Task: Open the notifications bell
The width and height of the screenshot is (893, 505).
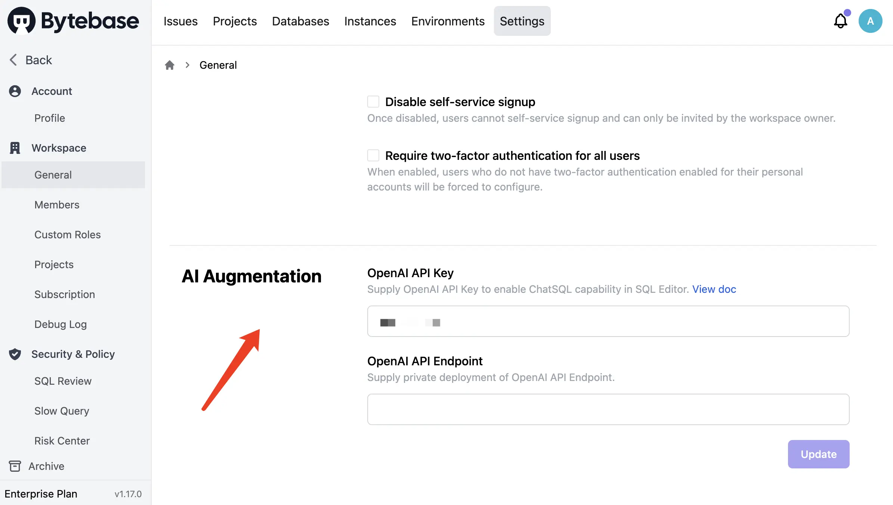Action: tap(841, 21)
